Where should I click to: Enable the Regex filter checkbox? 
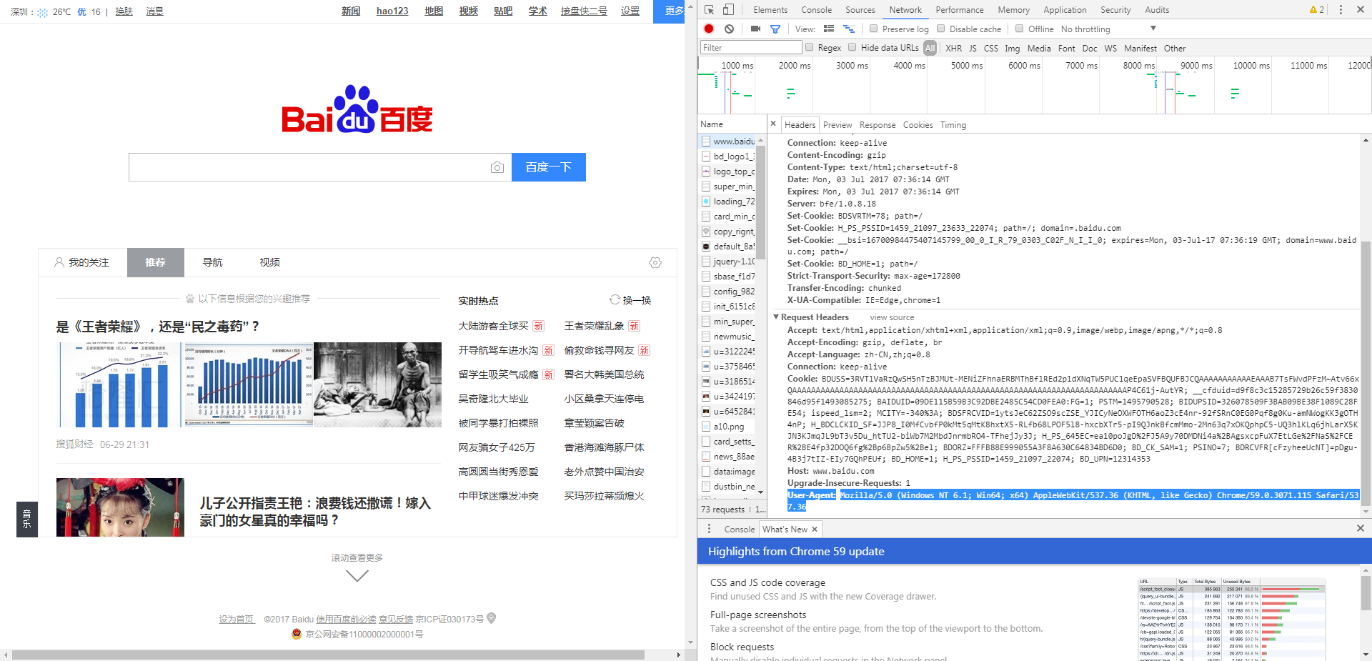(810, 47)
